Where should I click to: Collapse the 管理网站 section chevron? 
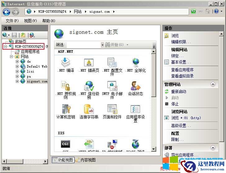(213, 84)
